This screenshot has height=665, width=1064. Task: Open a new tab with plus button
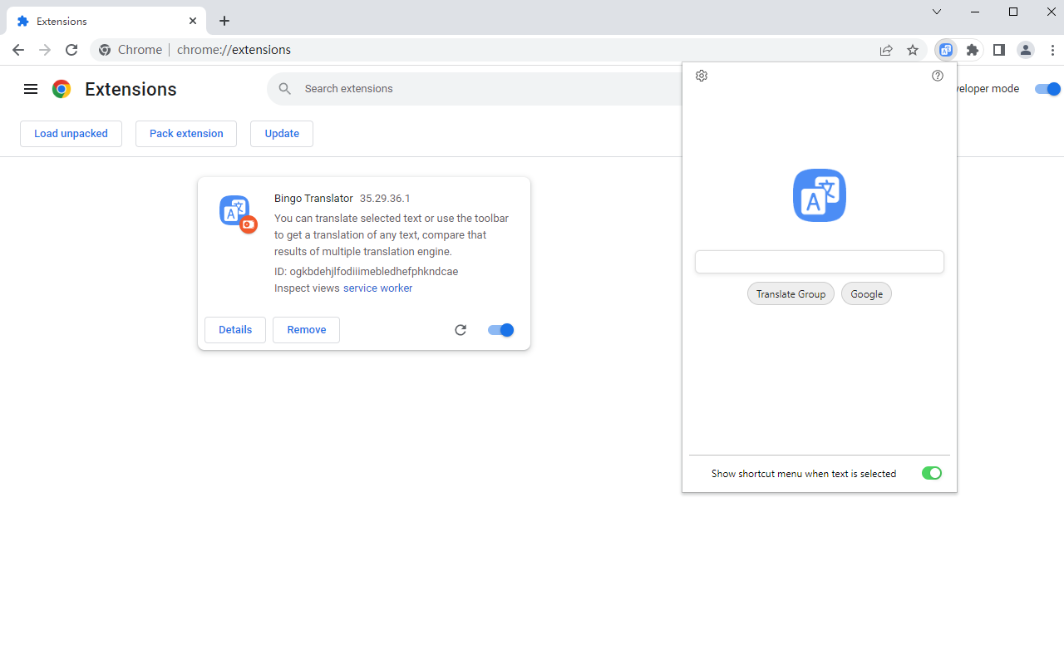tap(224, 21)
